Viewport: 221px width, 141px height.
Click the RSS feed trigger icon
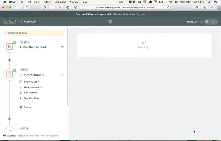[9, 47]
